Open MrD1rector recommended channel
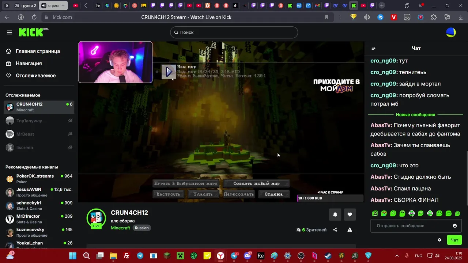This screenshot has height=263, width=468. [x=39, y=219]
